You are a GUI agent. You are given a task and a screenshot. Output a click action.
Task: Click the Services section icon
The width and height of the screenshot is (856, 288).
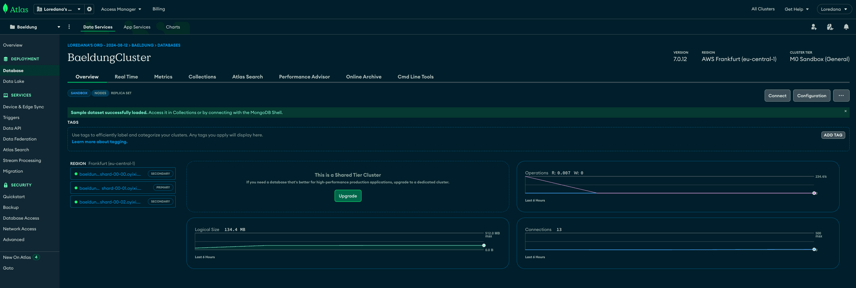[x=6, y=95]
